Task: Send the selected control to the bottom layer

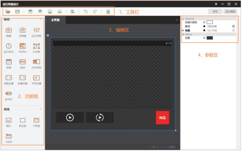Action: click(x=50, y=11)
